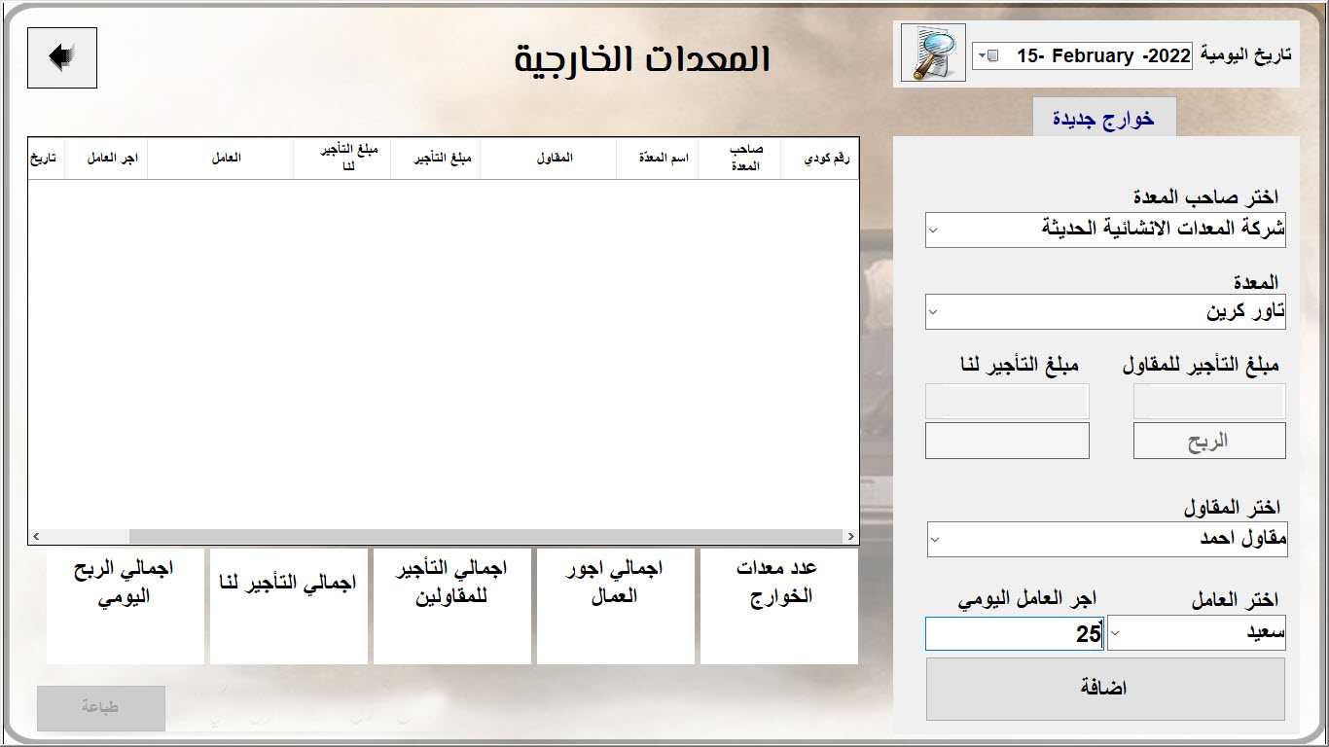The height and width of the screenshot is (747, 1329).
Task: Click the اضافة button
Action: point(1105,689)
